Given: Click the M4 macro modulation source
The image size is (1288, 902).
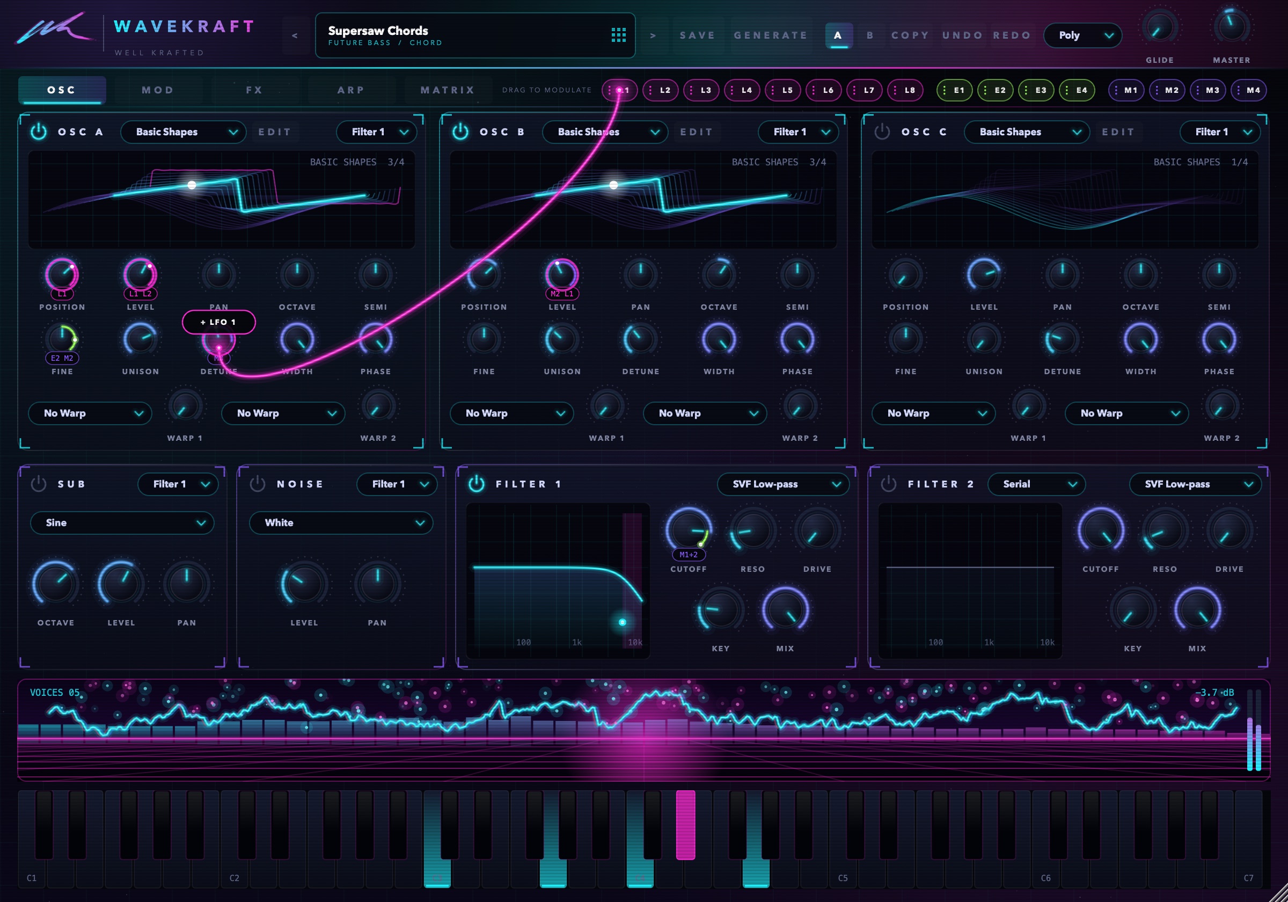Looking at the screenshot, I should pyautogui.click(x=1248, y=90).
